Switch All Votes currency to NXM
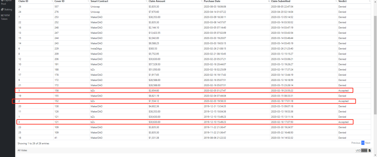This screenshot has width=377, height=157. click(364, 150)
